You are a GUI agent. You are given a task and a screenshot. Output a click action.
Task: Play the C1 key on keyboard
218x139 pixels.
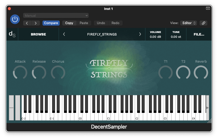(x=108, y=117)
